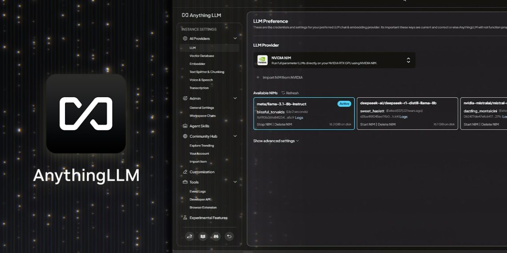
Task: Click Delete NIM on llama-3.1-8b-instruct card
Action: [x=283, y=124]
